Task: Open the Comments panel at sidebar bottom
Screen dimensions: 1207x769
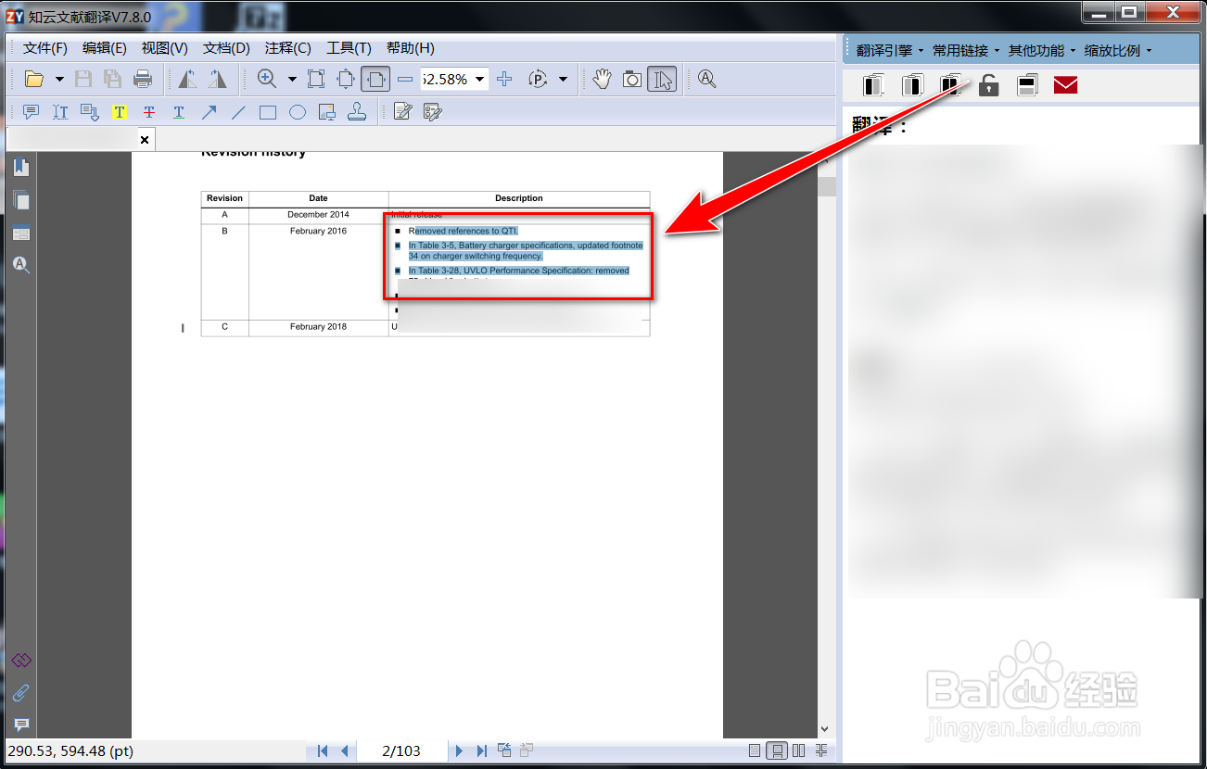Action: click(20, 725)
